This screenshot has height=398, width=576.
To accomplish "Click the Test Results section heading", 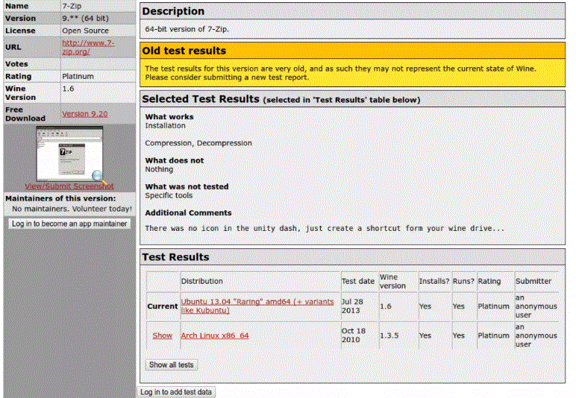I will [175, 257].
